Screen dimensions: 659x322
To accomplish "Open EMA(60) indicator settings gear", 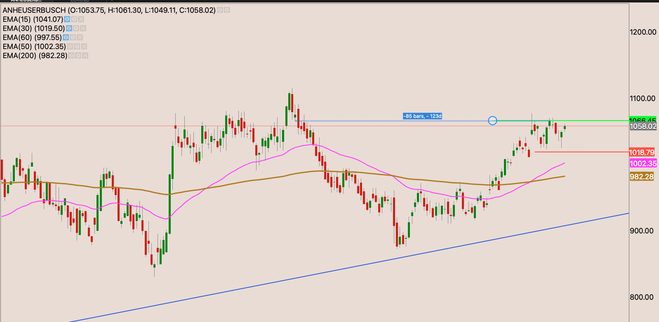I will [x=73, y=38].
